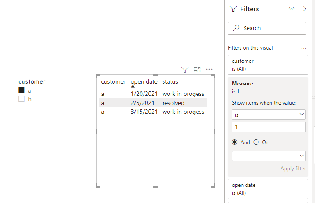Select the 2/5/2021 date cell
Image resolution: width=315 pixels, height=203 pixels.
(142, 103)
